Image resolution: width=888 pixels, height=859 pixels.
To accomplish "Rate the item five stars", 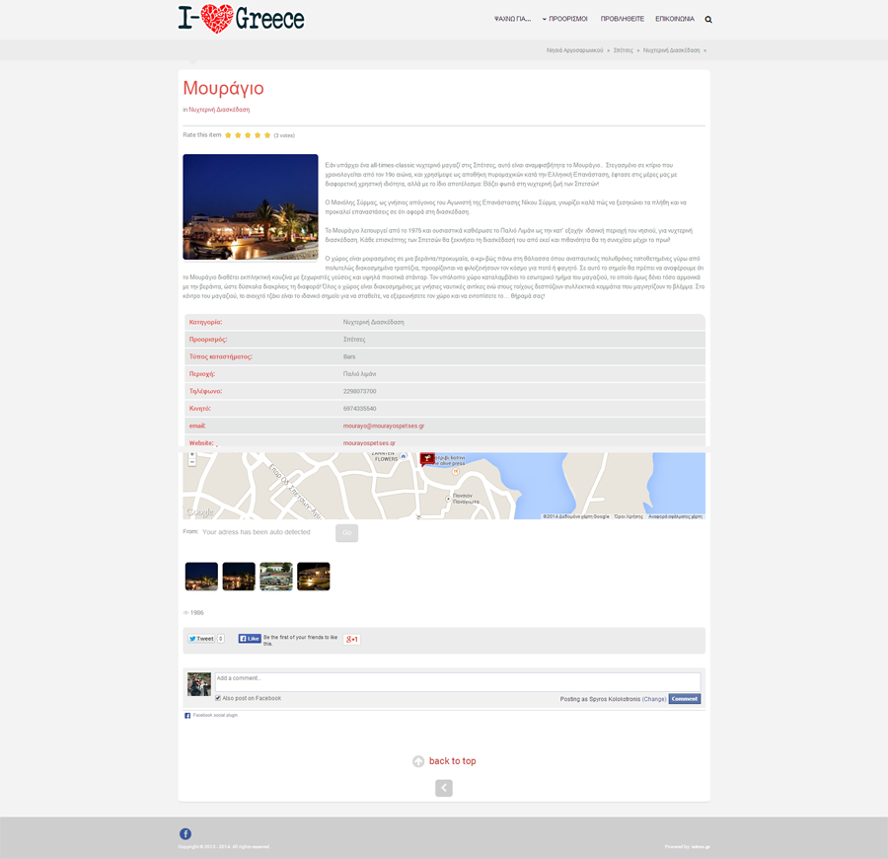I will [x=267, y=135].
